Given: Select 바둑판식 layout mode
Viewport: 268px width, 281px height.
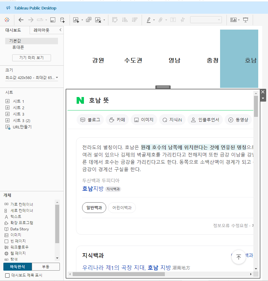Looking at the screenshot, I should click(18, 267).
